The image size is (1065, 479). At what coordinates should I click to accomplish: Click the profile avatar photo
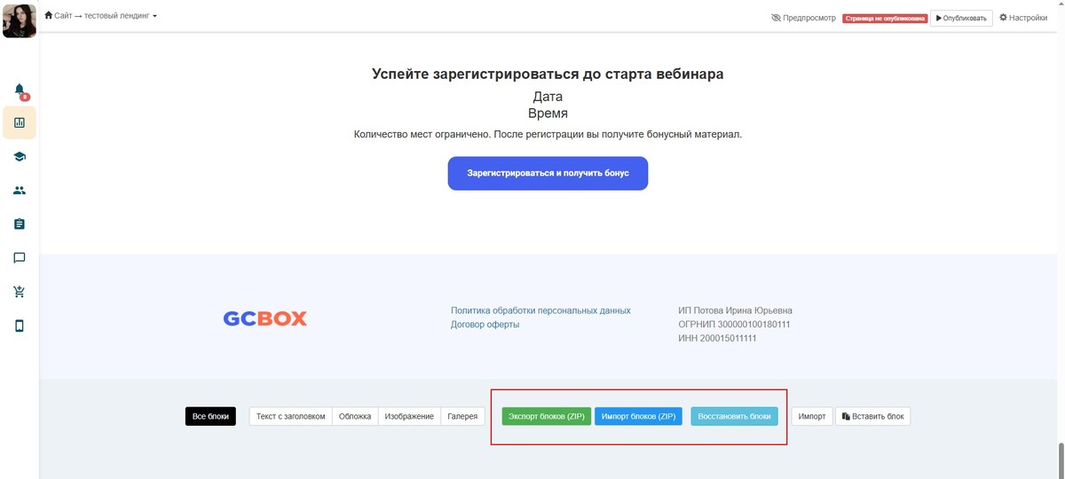pos(19,20)
